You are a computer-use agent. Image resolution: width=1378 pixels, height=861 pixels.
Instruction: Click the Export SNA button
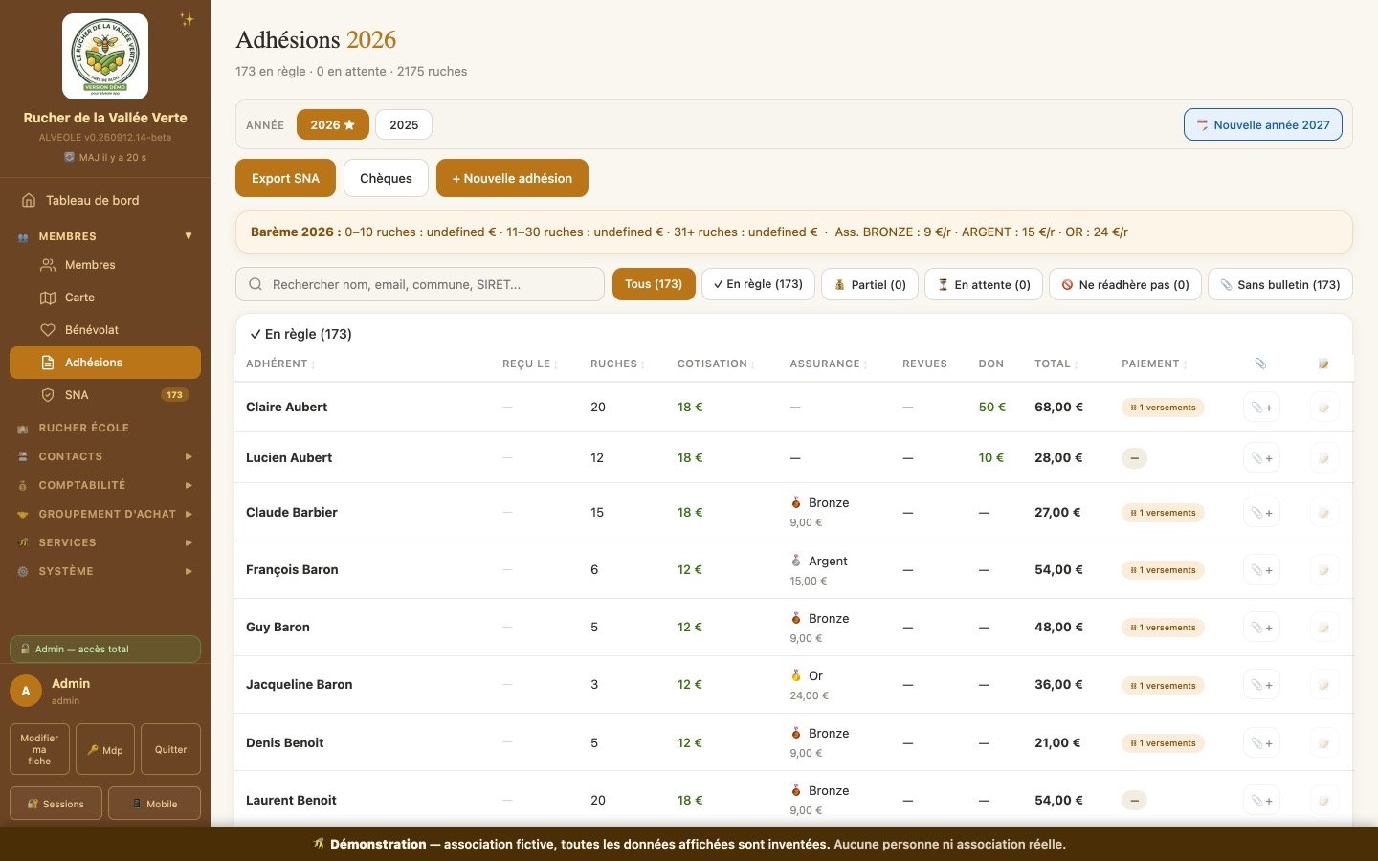coord(285,178)
